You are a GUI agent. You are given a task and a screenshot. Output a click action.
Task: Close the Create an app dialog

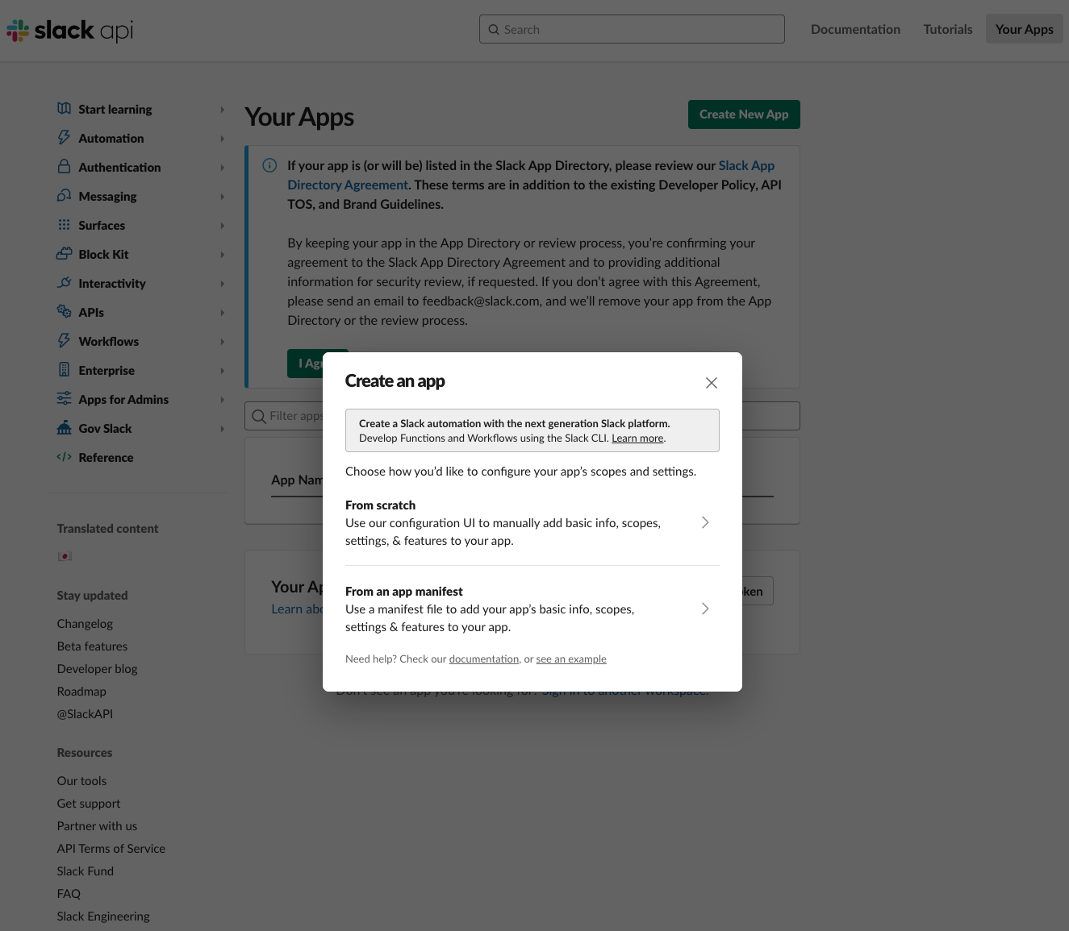(712, 383)
